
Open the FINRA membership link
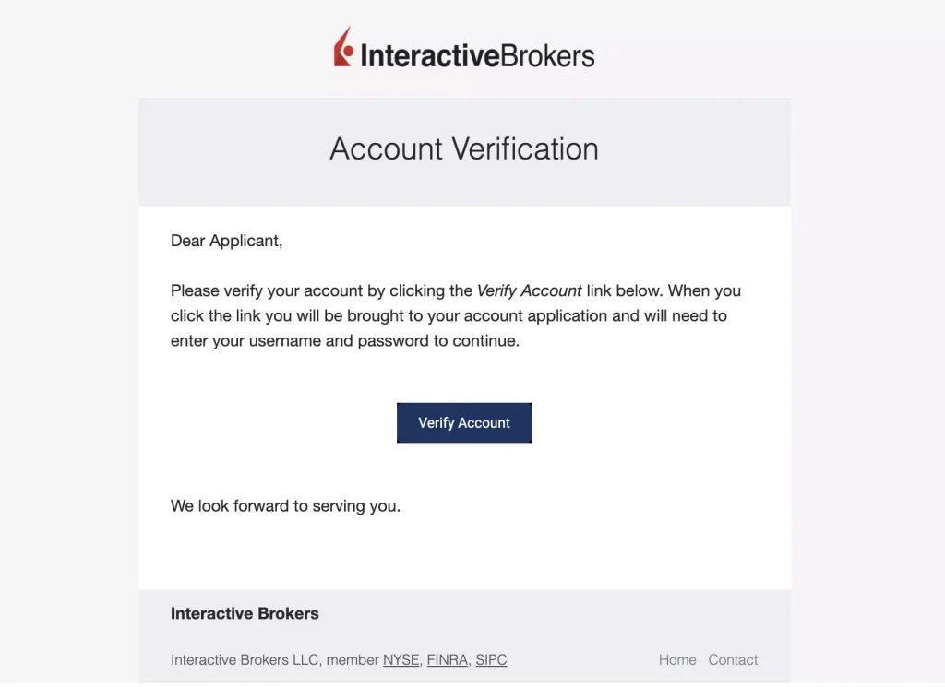447,659
